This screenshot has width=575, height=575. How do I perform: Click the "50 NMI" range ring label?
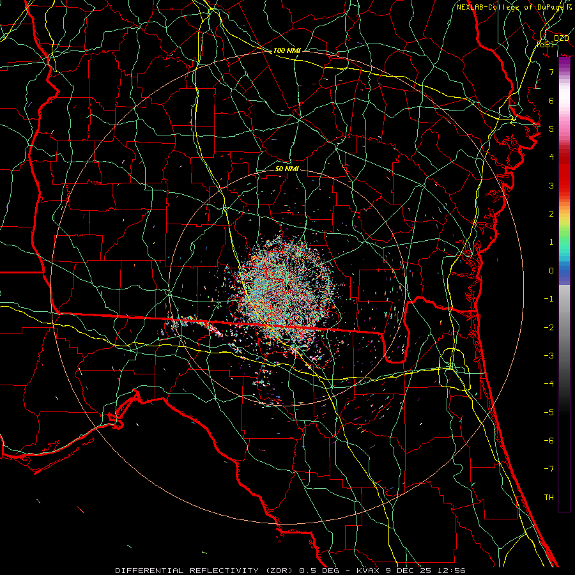coord(287,169)
